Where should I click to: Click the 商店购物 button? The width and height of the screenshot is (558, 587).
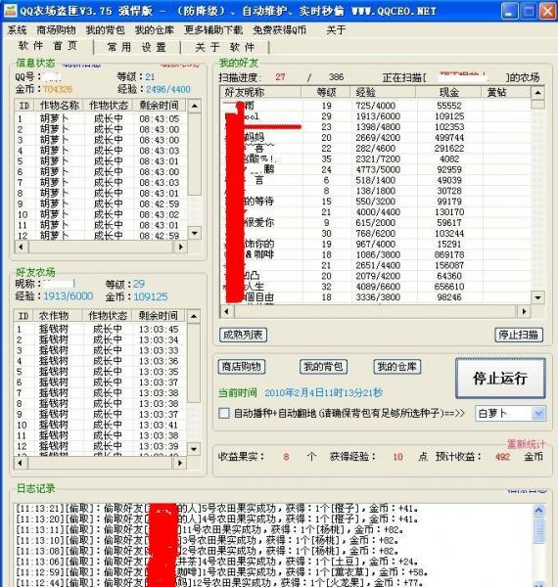pos(242,367)
